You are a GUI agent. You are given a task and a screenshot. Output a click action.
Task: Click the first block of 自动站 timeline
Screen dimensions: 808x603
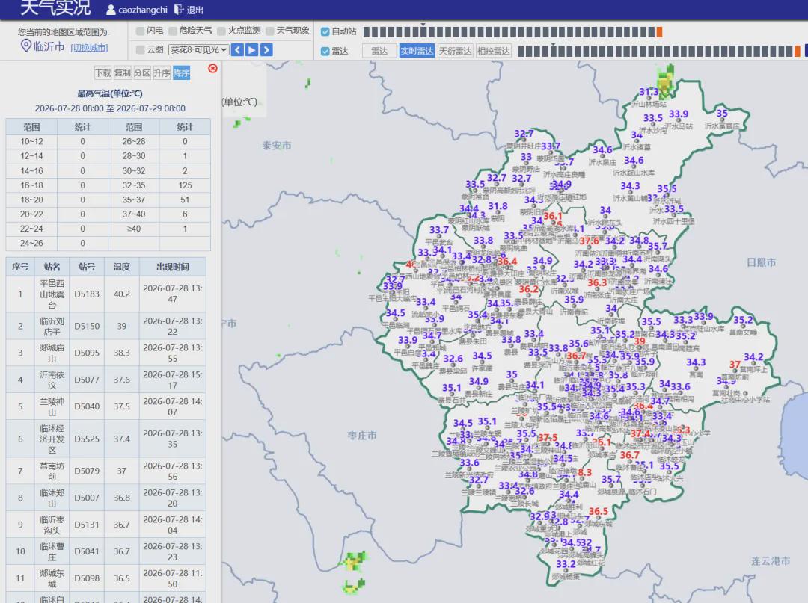tap(367, 32)
